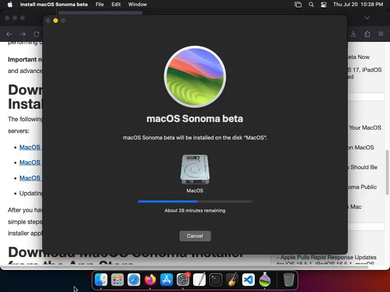The height and width of the screenshot is (292, 390).
Task: Click the "About 28 minutes remaining" text
Action: click(x=195, y=211)
